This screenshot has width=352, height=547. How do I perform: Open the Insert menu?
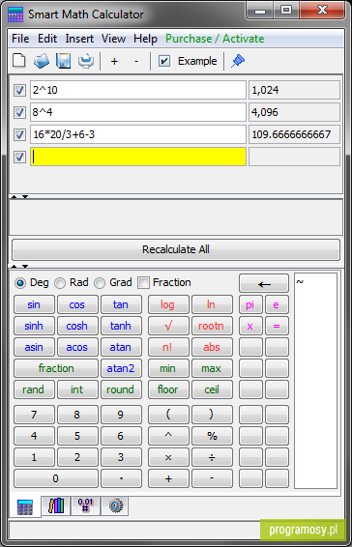(79, 39)
